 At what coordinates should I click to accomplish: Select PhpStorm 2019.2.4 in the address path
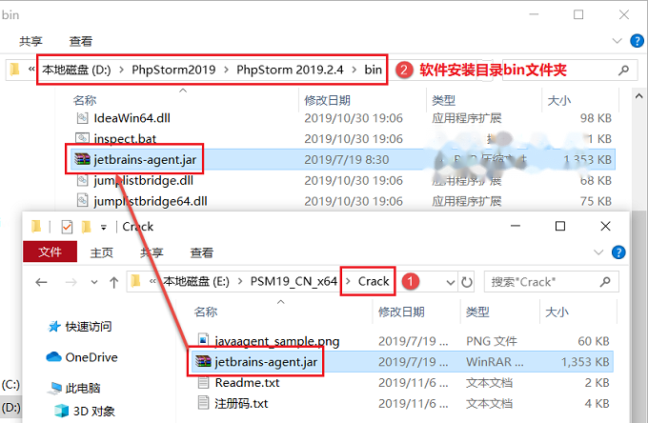pyautogui.click(x=290, y=70)
